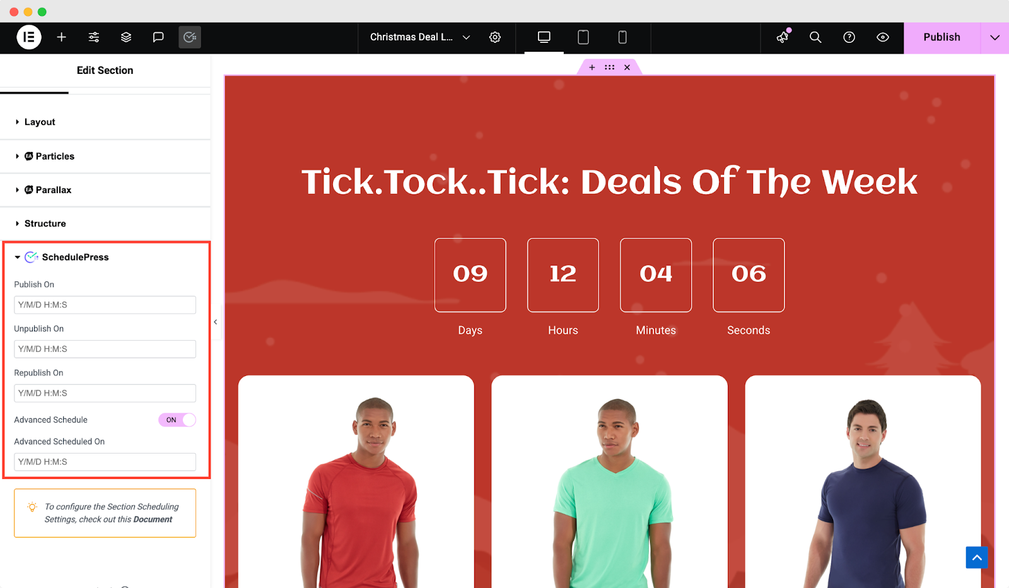This screenshot has height=588, width=1009.
Task: Open the Structure layers icon
Action: (x=126, y=37)
